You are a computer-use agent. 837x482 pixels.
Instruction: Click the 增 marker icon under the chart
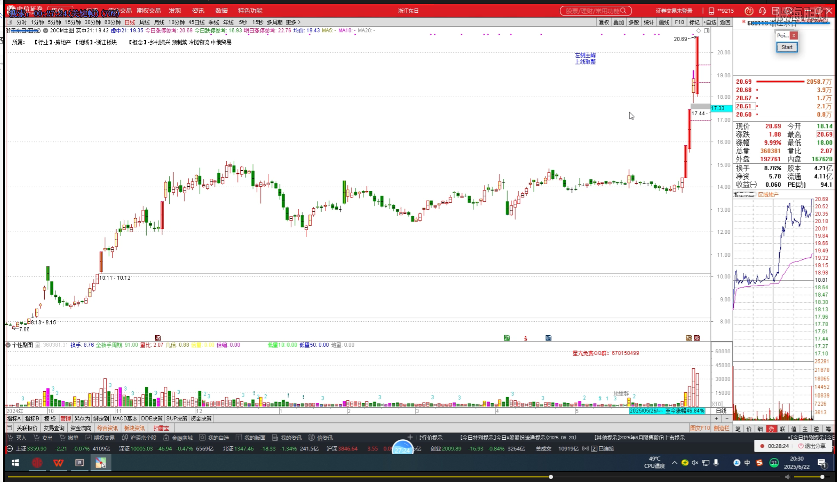[158, 338]
